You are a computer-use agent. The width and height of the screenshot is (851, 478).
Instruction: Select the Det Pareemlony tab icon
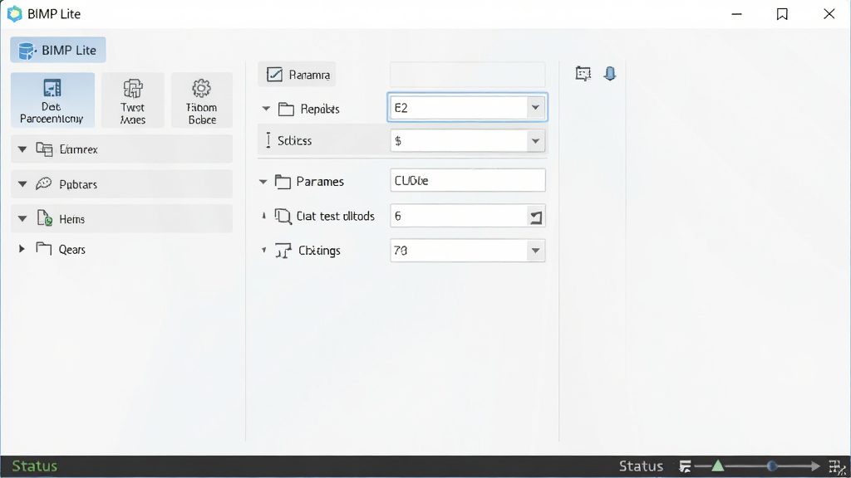[x=52, y=88]
